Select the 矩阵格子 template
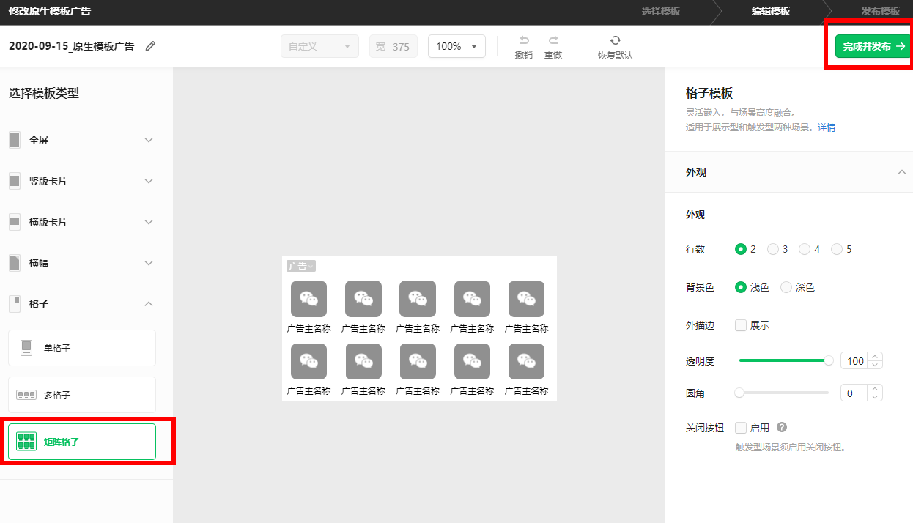This screenshot has height=523, width=913. [x=82, y=442]
